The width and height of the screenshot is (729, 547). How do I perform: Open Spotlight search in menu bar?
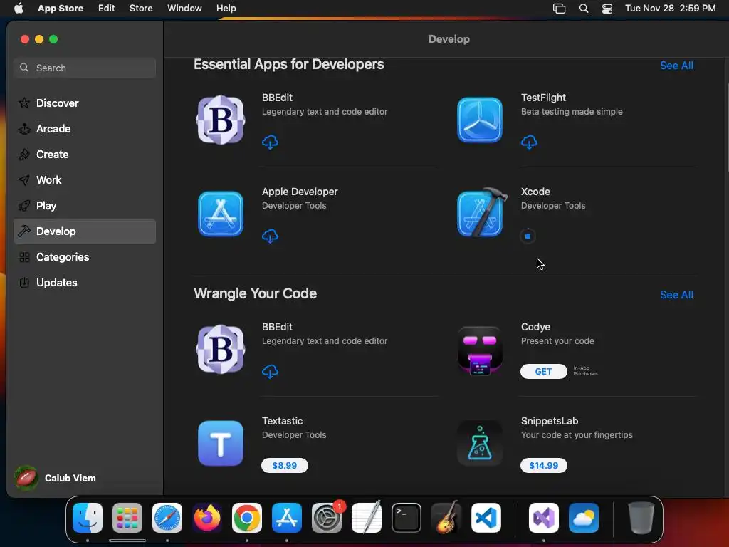pos(584,9)
